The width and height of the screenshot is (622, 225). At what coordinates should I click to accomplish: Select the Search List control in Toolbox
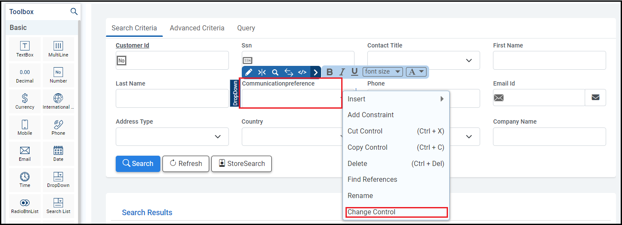(58, 206)
